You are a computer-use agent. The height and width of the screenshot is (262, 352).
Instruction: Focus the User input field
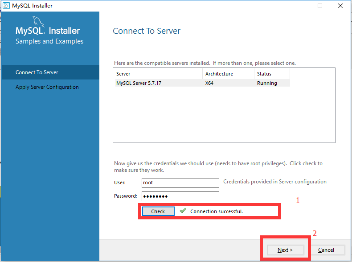click(180, 183)
